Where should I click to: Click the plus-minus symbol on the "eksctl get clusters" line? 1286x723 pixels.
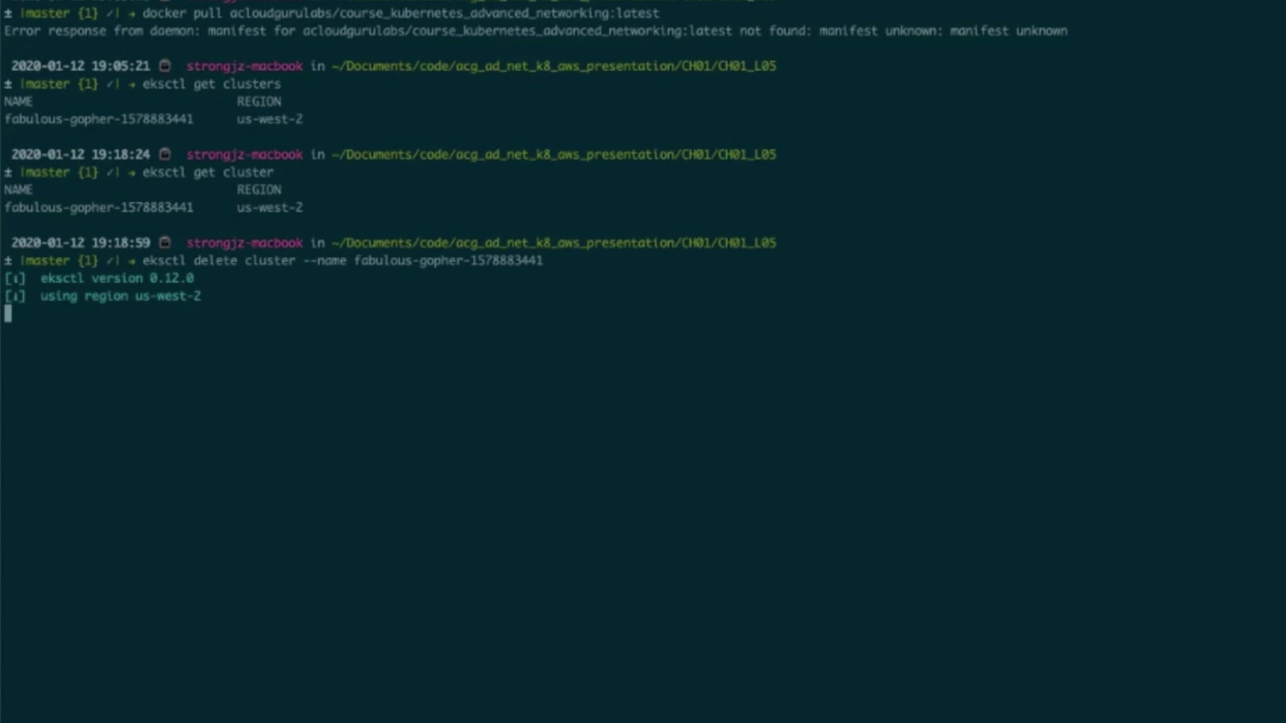tap(8, 84)
